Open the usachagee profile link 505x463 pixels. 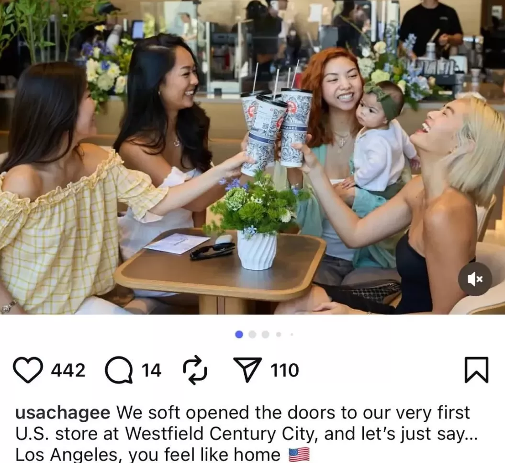63,413
